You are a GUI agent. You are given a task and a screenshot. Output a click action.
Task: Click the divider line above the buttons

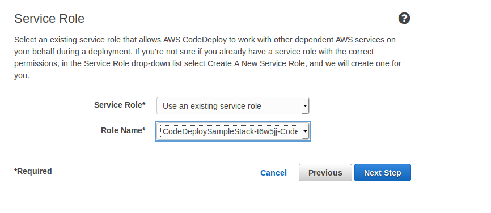(212, 155)
